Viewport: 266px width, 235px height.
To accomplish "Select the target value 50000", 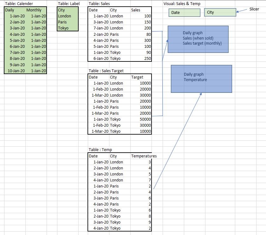I will 145,119.
